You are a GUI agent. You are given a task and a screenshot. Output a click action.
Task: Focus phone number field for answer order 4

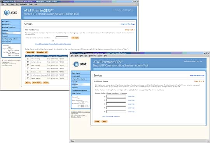coord(116,108)
